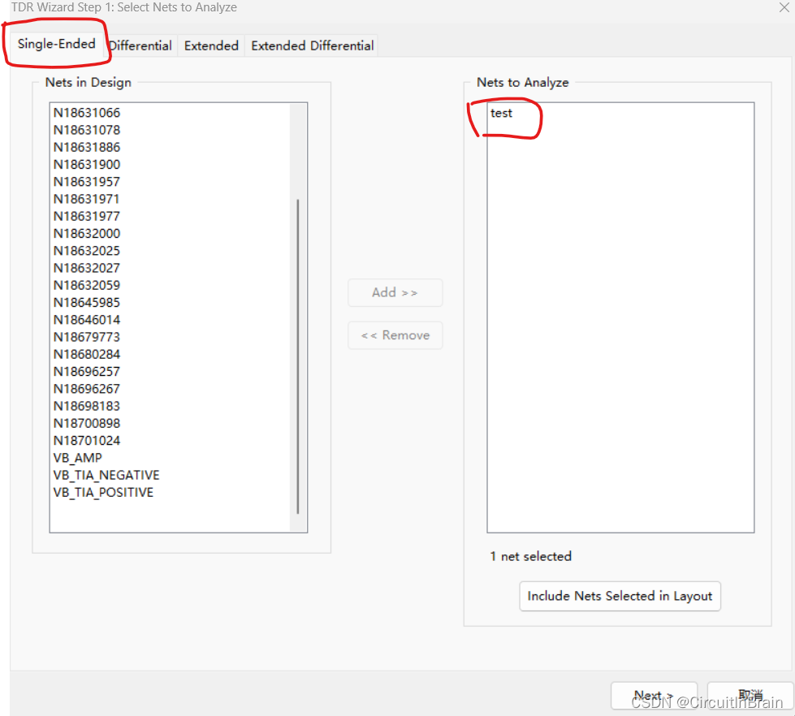Click the Nets in Design scrollbar
The image size is (795, 716).
pyautogui.click(x=298, y=356)
